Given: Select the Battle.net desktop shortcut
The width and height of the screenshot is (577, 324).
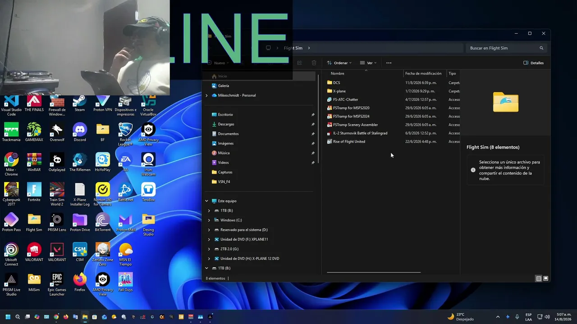Looking at the screenshot, I should pos(125,193).
